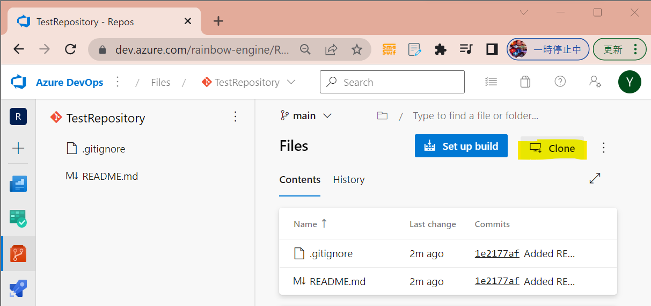Click the plus icon in left sidebar
This screenshot has width=651, height=306.
(x=18, y=148)
